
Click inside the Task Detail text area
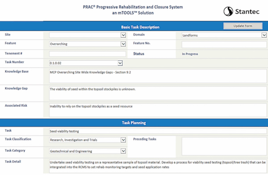pyautogui.click(x=158, y=166)
